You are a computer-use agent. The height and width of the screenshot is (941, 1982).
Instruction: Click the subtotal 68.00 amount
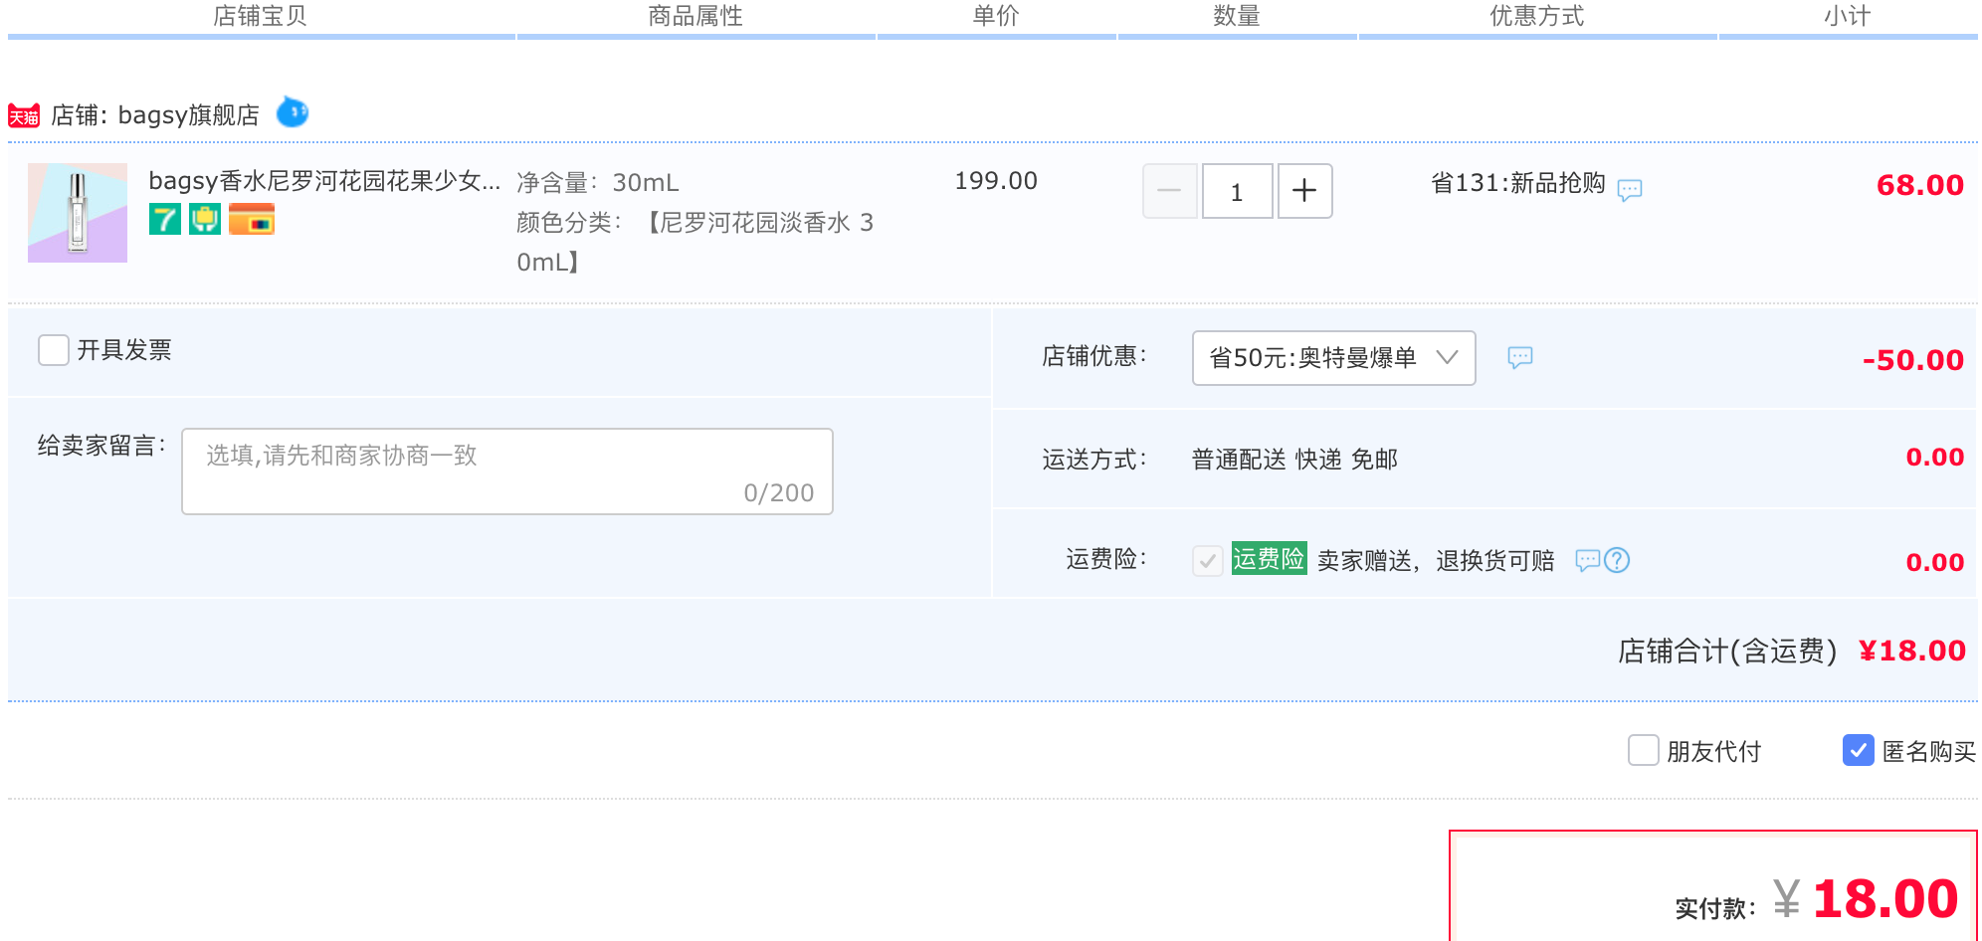(x=1920, y=185)
